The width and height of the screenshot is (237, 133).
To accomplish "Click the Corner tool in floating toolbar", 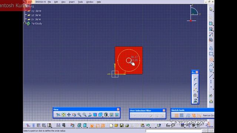I will point(195,79).
